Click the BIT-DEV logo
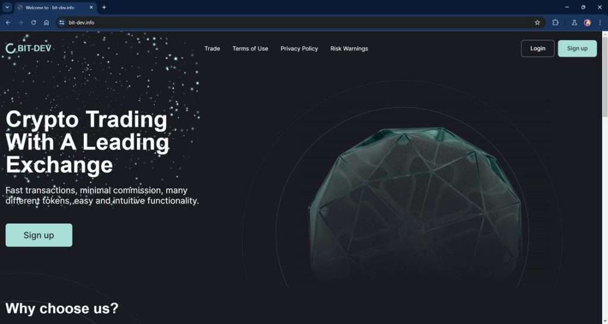Image resolution: width=608 pixels, height=324 pixels. [x=28, y=49]
